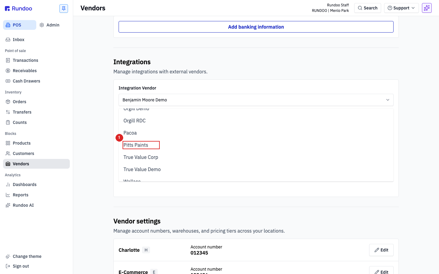This screenshot has height=274, width=439.
Task: Select Orgill RDC option
Action: pos(256,121)
